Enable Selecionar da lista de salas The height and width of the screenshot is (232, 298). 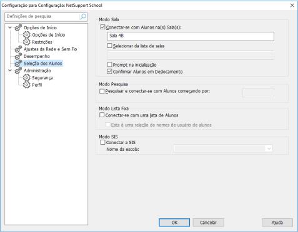[109, 46]
